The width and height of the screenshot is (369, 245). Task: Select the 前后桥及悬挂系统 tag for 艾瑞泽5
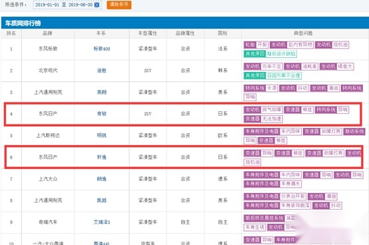(270, 218)
